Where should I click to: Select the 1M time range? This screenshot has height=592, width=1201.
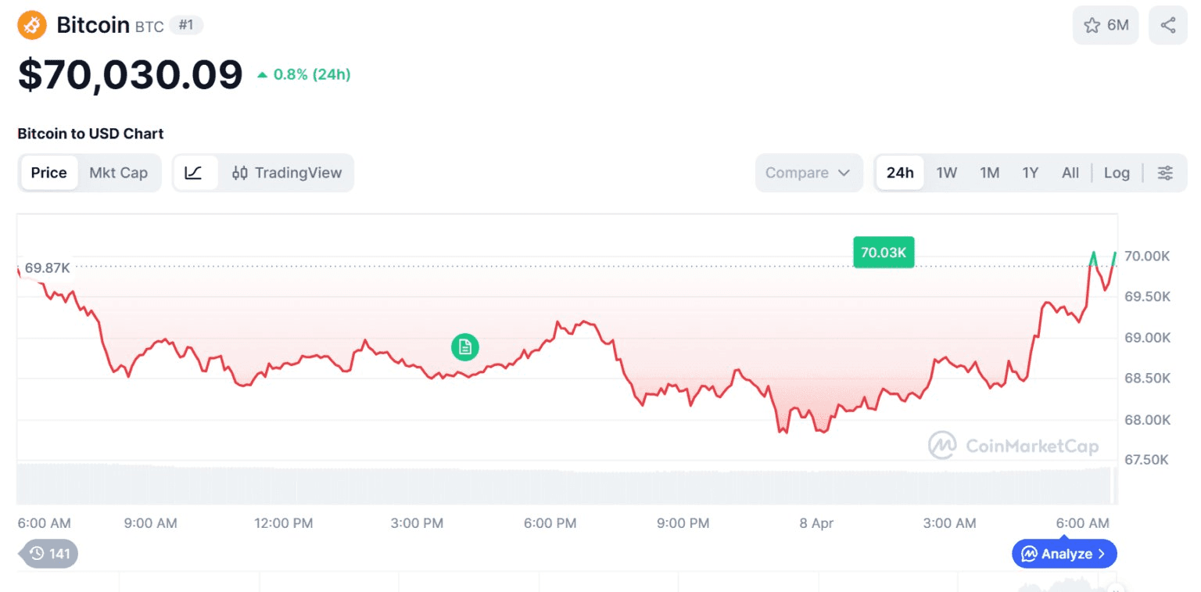coord(989,173)
